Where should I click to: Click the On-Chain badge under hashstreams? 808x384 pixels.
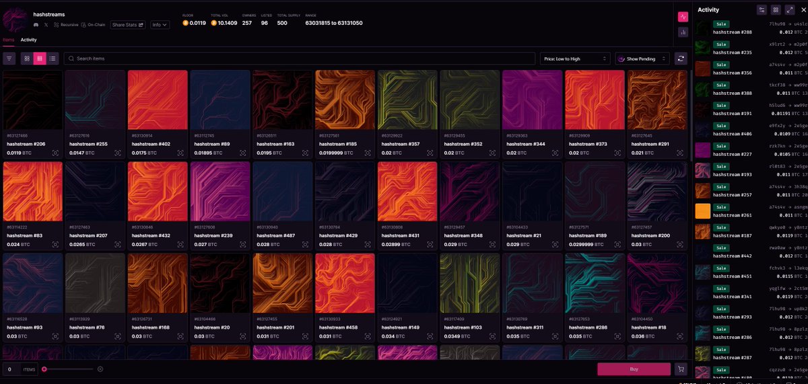click(94, 25)
